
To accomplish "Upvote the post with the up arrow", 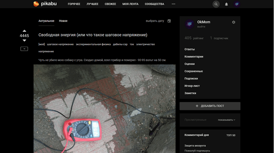I will pos(24,31).
